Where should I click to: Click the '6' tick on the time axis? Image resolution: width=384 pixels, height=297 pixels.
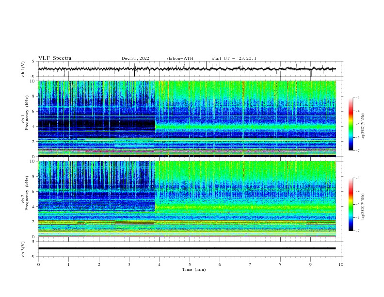point(220,264)
